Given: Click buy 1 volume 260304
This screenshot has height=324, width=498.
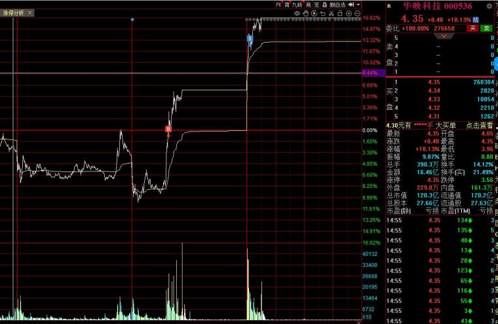Looking at the screenshot, I should (484, 82).
